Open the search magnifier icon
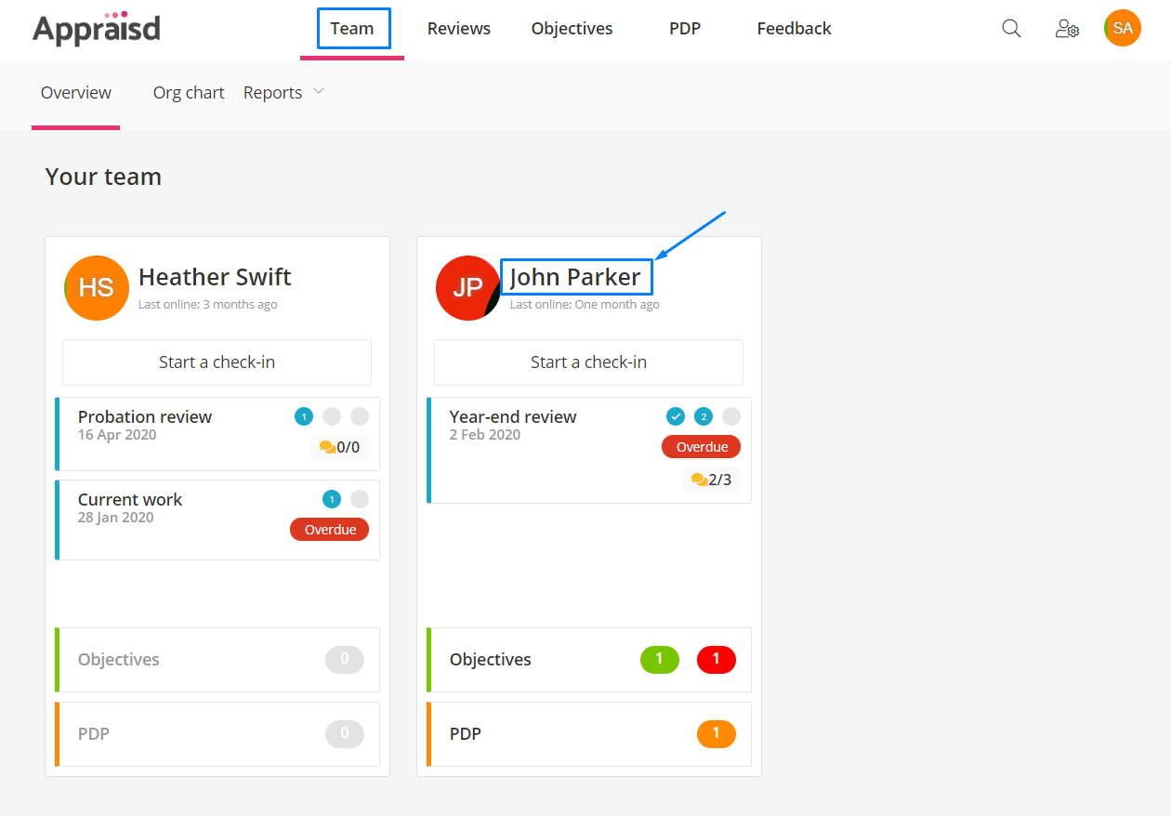The image size is (1171, 816). (1011, 29)
